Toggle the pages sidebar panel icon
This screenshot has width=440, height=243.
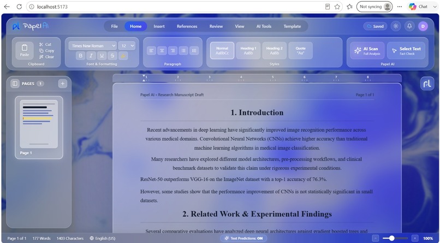(15, 84)
